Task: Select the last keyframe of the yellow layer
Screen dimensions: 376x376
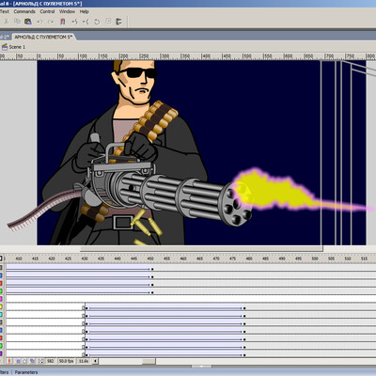Action: tap(244, 308)
